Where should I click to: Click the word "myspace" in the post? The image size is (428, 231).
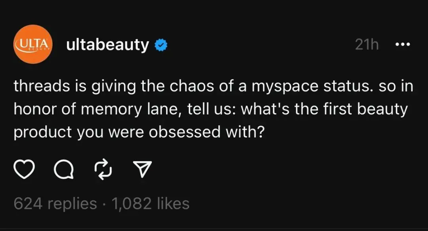click(285, 87)
